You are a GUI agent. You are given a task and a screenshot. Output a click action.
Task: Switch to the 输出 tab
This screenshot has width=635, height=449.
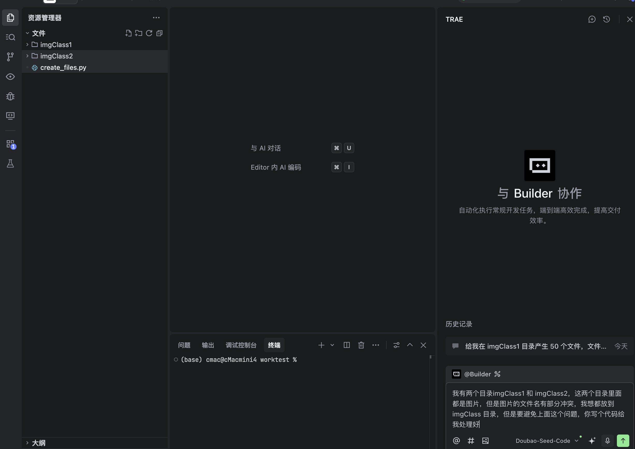pos(208,345)
